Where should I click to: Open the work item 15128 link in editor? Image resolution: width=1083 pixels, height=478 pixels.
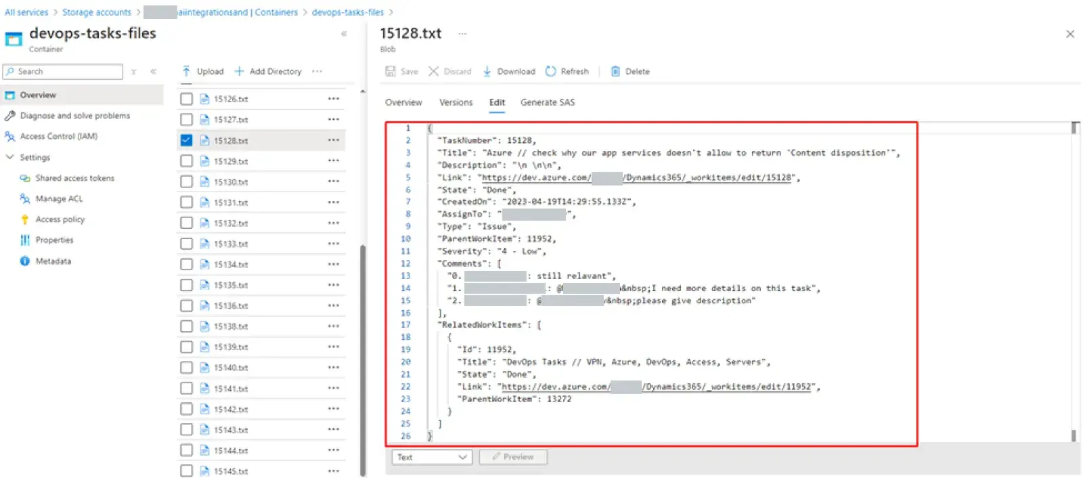[638, 177]
